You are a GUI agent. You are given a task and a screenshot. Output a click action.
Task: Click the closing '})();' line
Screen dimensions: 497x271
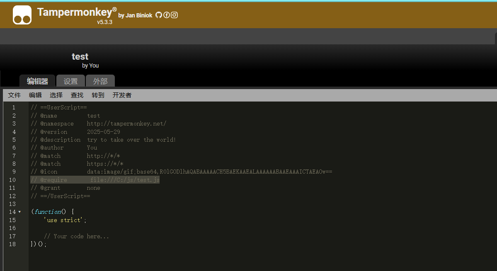[x=39, y=244]
